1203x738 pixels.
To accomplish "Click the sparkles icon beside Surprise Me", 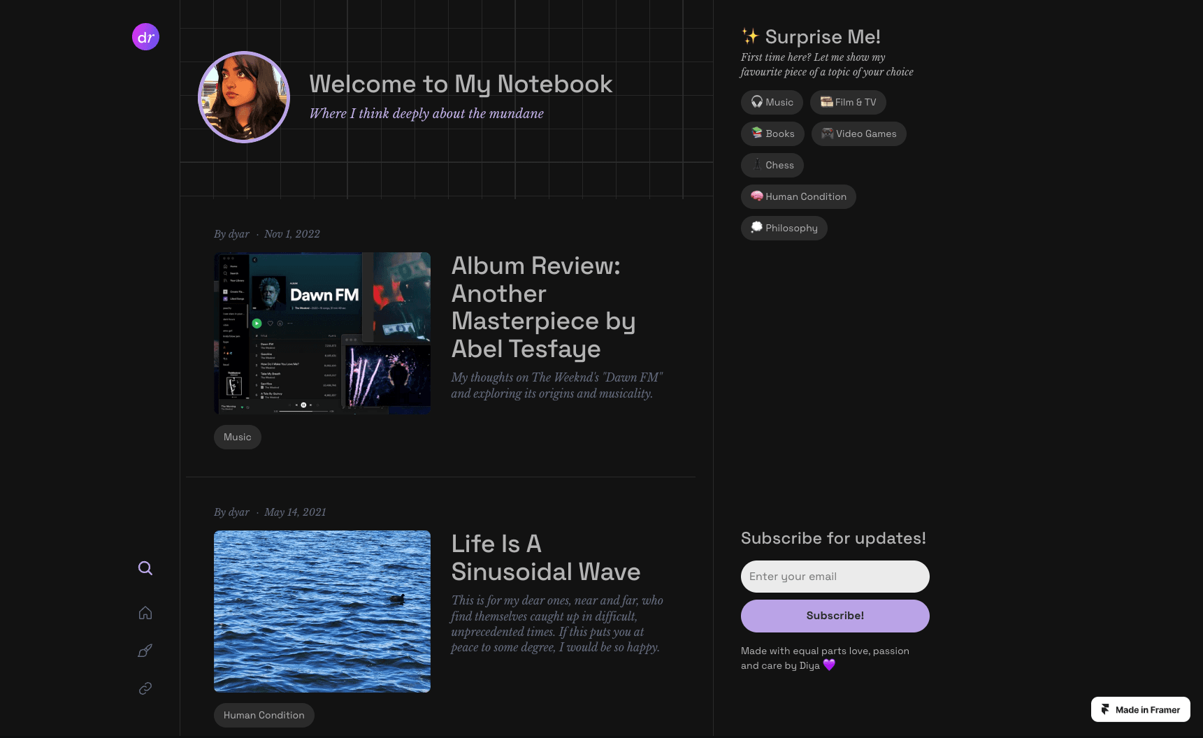I will [x=750, y=36].
